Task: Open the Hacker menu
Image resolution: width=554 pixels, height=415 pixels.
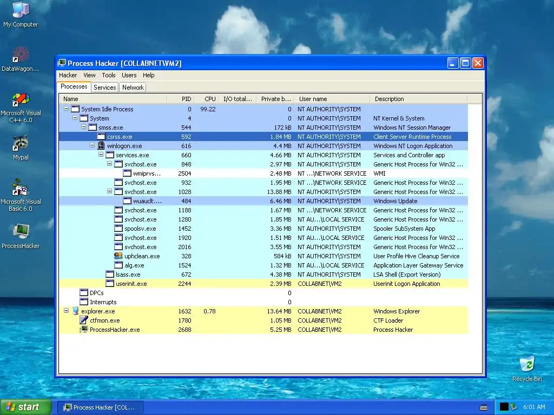Action: (x=68, y=75)
